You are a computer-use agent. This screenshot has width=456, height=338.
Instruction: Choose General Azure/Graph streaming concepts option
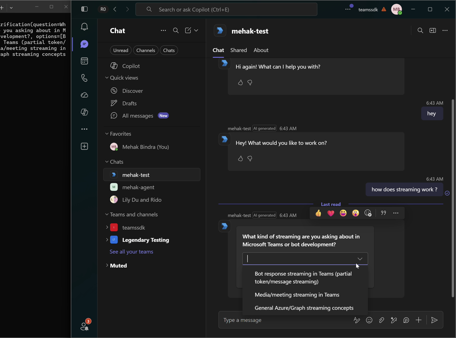tap(305, 308)
